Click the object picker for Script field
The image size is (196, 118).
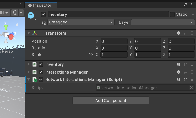click(x=191, y=88)
